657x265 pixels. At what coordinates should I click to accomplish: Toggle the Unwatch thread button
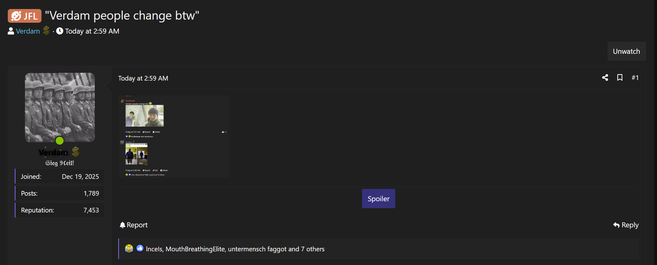[x=626, y=51]
